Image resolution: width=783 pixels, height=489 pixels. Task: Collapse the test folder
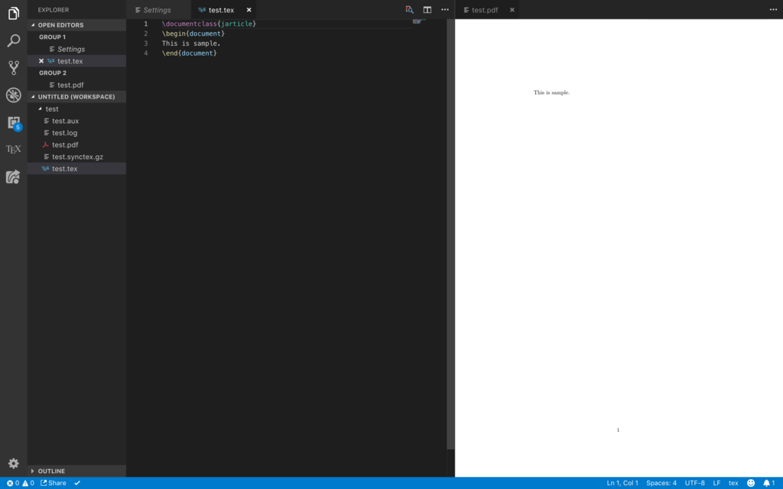tap(76, 108)
